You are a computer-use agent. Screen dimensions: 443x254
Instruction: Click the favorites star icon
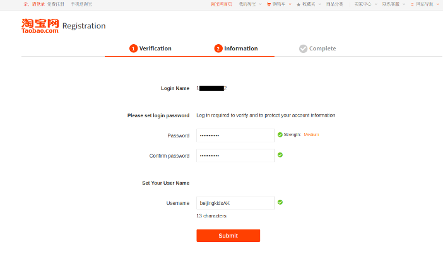298,4
